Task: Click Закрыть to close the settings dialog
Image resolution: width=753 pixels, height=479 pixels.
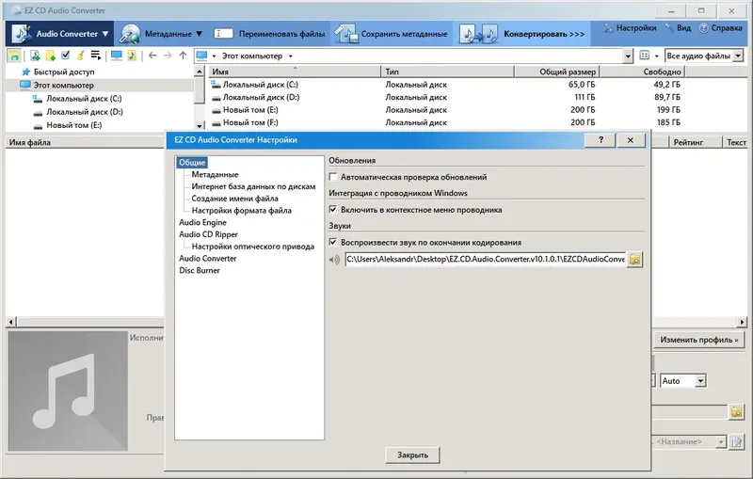Action: tap(412, 455)
